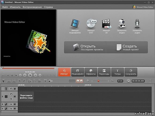Click the Перетащите файлы сюда drop area

[26, 97]
